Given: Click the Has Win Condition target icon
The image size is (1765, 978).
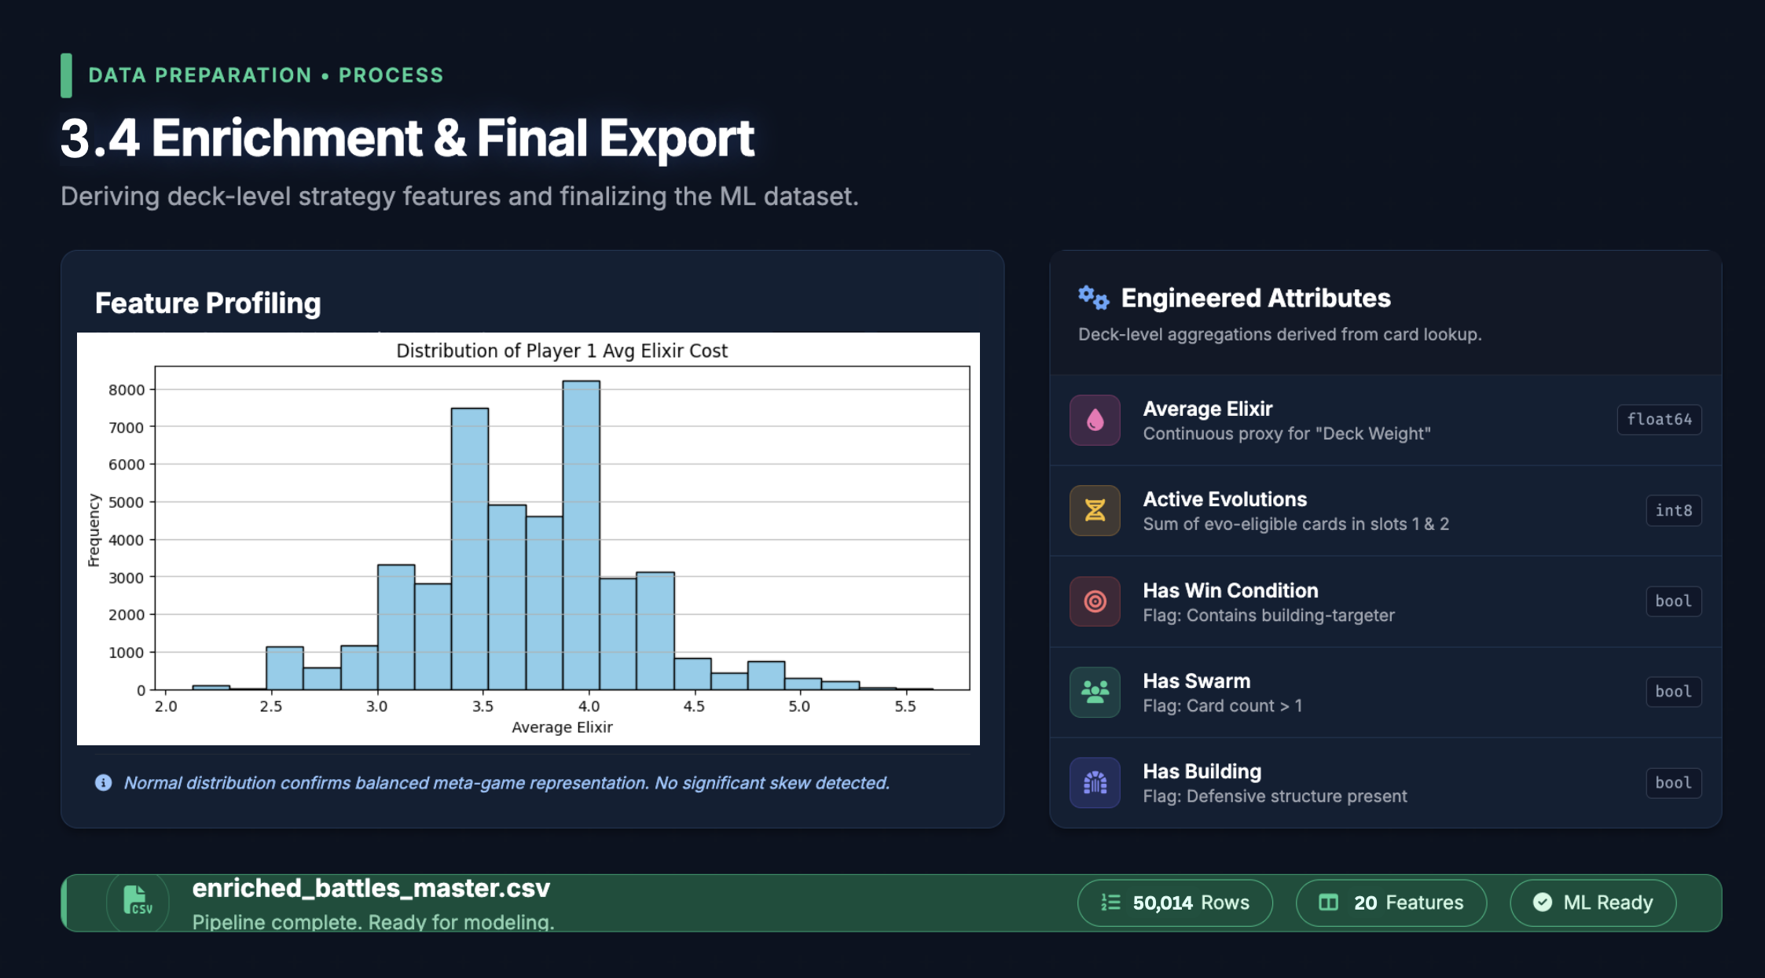Looking at the screenshot, I should (x=1095, y=601).
